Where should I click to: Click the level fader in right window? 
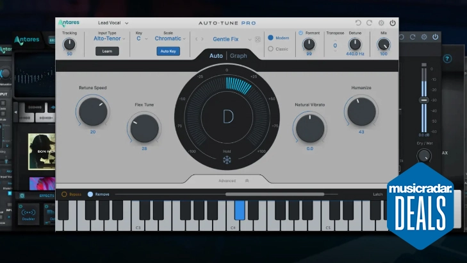click(x=424, y=100)
